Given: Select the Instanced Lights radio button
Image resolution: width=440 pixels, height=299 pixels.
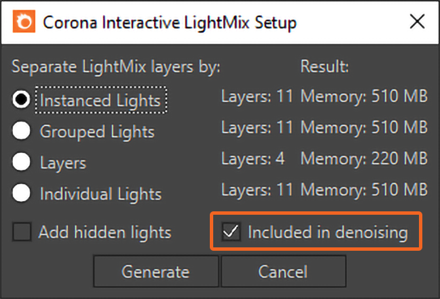Looking at the screenshot, I should [21, 99].
